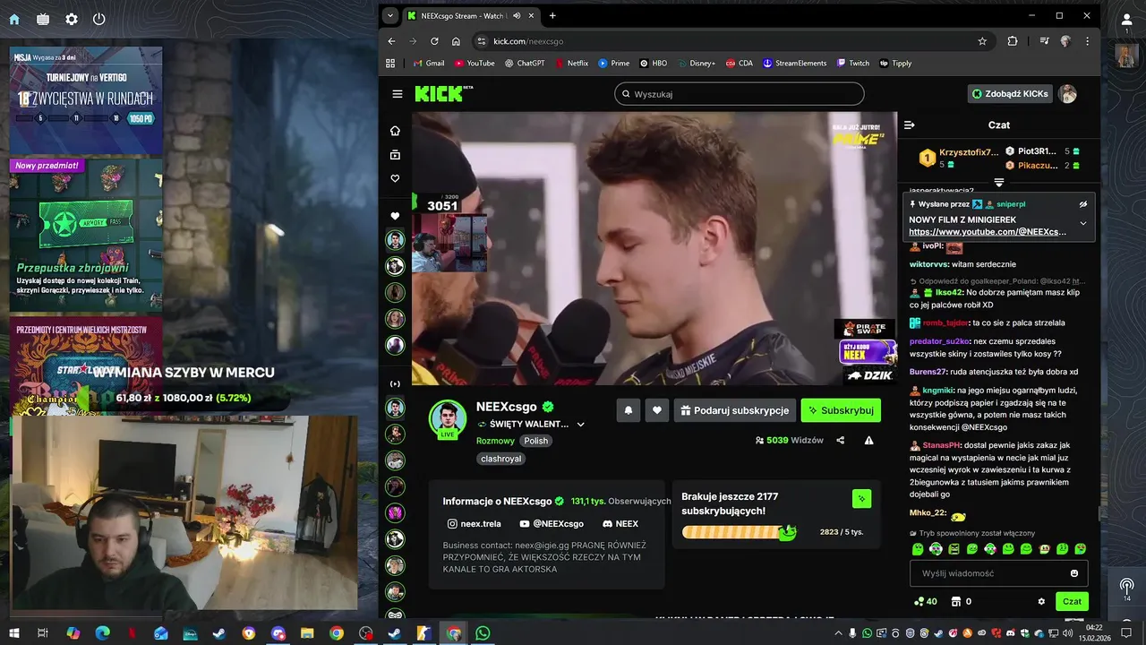This screenshot has width=1146, height=645.
Task: Open Chrome tab search dropdown
Action: (x=389, y=15)
